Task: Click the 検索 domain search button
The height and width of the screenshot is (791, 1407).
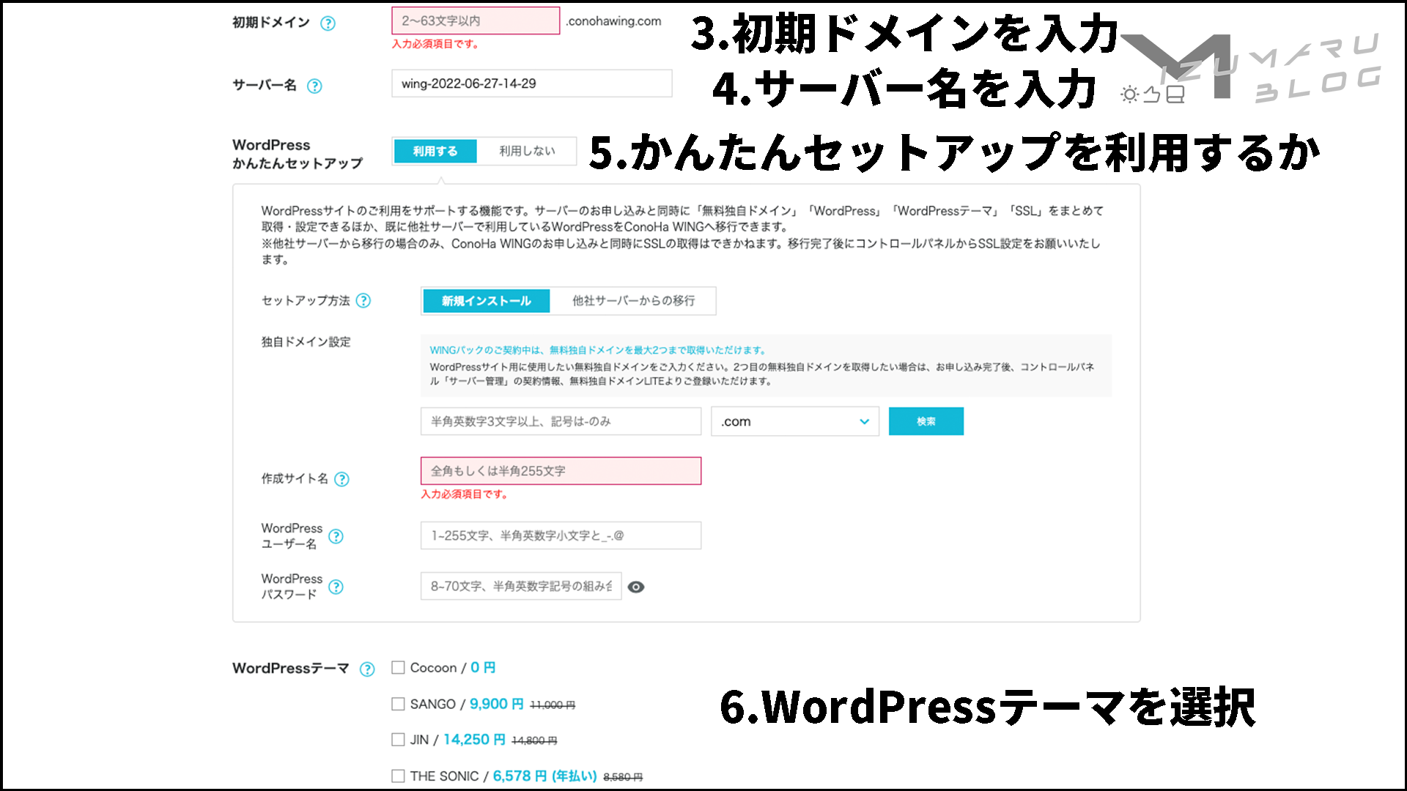Action: (x=926, y=421)
